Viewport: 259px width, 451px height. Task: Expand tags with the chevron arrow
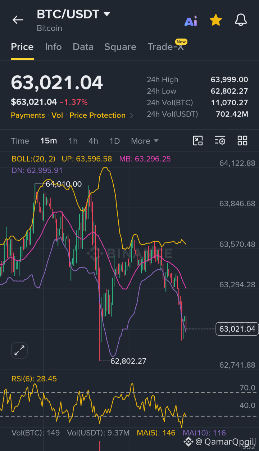[132, 116]
